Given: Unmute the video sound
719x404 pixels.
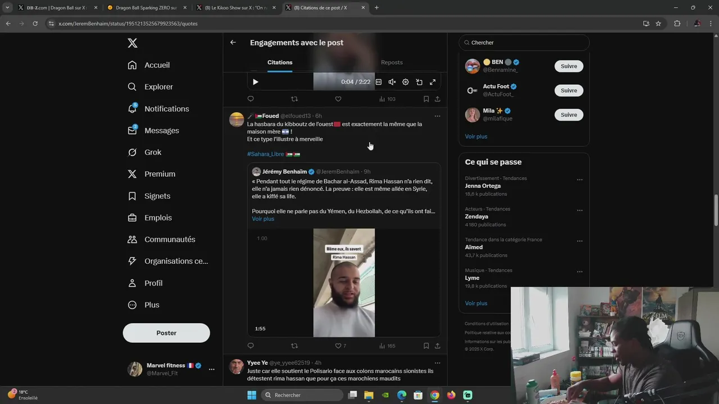Looking at the screenshot, I should pos(392,82).
